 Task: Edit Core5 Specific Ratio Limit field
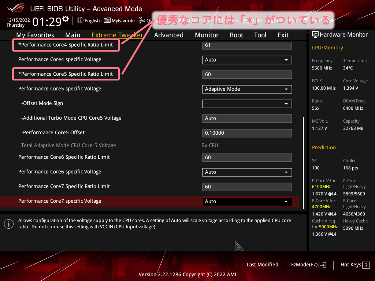pyautogui.click(x=247, y=74)
